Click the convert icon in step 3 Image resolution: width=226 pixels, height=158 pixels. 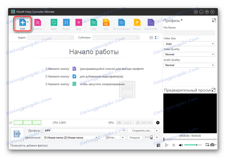74,84
